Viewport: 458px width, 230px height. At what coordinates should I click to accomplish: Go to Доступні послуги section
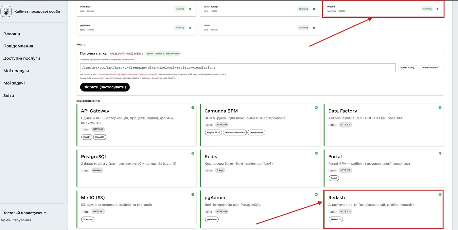tap(22, 59)
